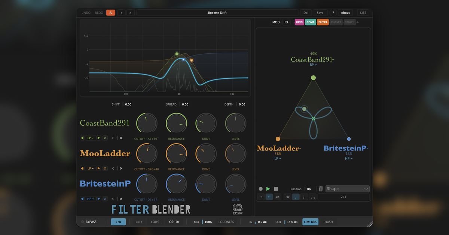This screenshot has height=235, width=449.
Task: Open LP type dropdown in MooLadder row
Action: point(91,168)
